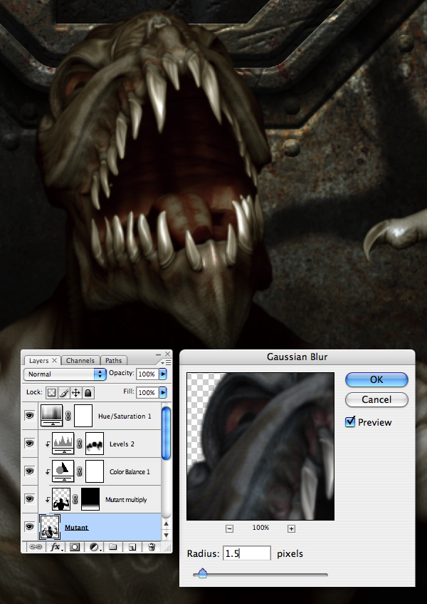Click the Layers scroll up arrow
Image resolution: width=427 pixels, height=604 pixels.
(x=166, y=524)
